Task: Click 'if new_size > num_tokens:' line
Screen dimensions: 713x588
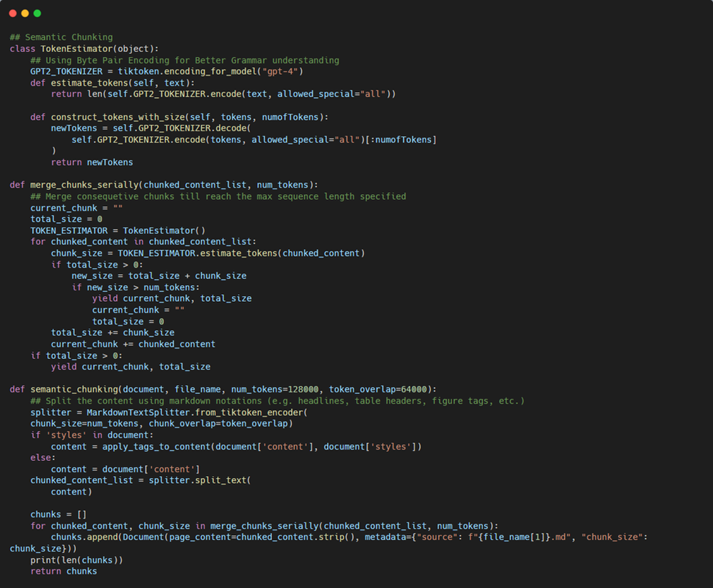Action: [136, 288]
